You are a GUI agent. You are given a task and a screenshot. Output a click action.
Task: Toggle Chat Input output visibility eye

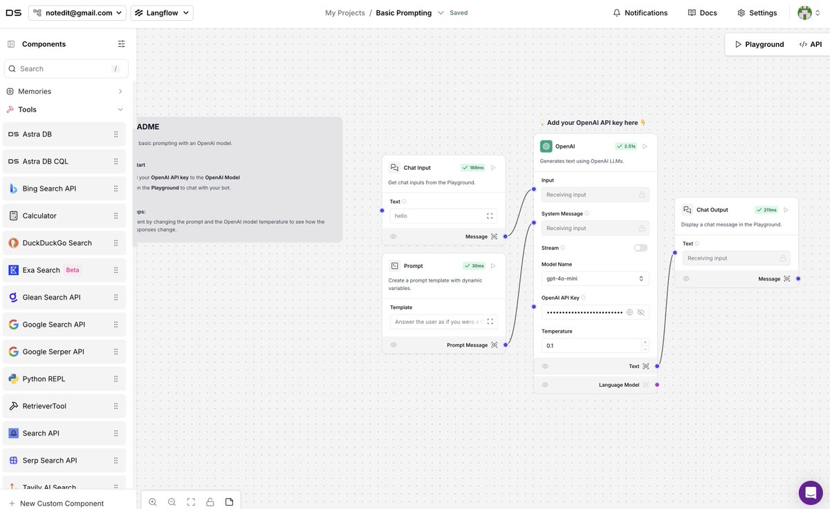394,236
